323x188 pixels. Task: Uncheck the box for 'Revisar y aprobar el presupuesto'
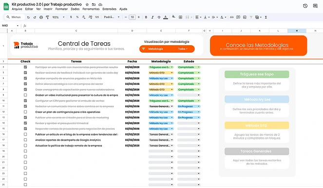(25, 123)
